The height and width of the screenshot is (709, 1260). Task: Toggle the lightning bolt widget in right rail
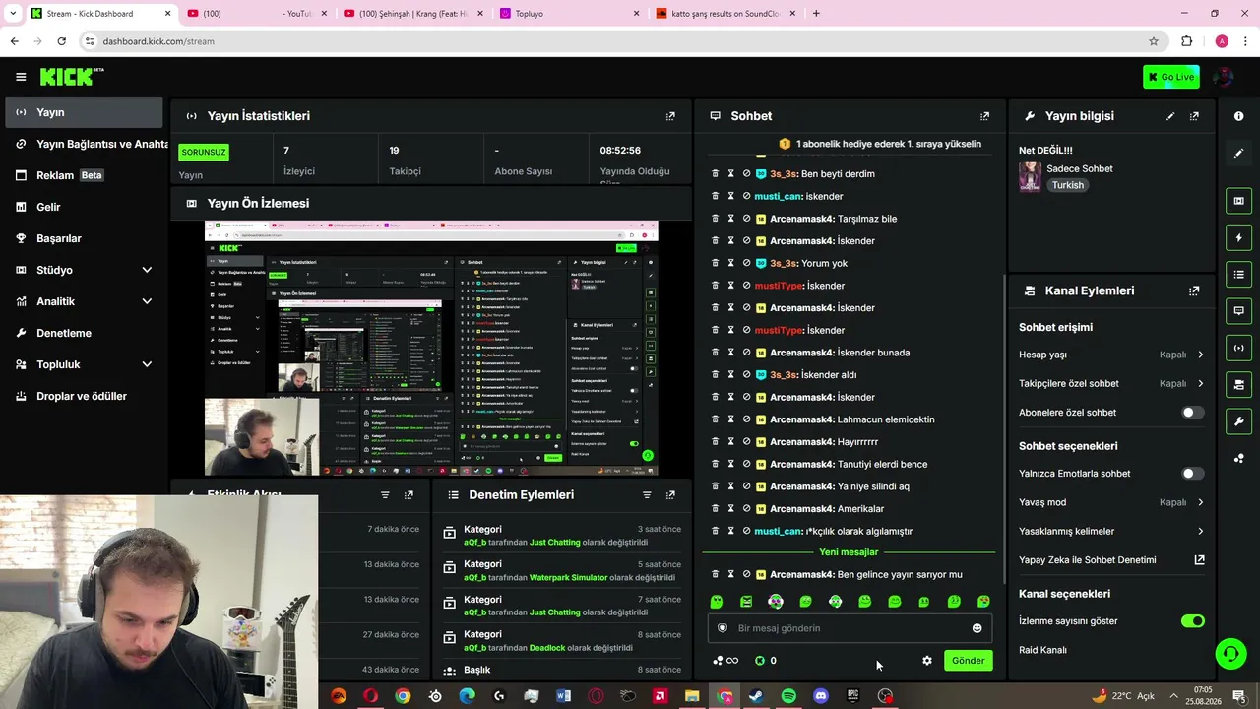point(1238,237)
